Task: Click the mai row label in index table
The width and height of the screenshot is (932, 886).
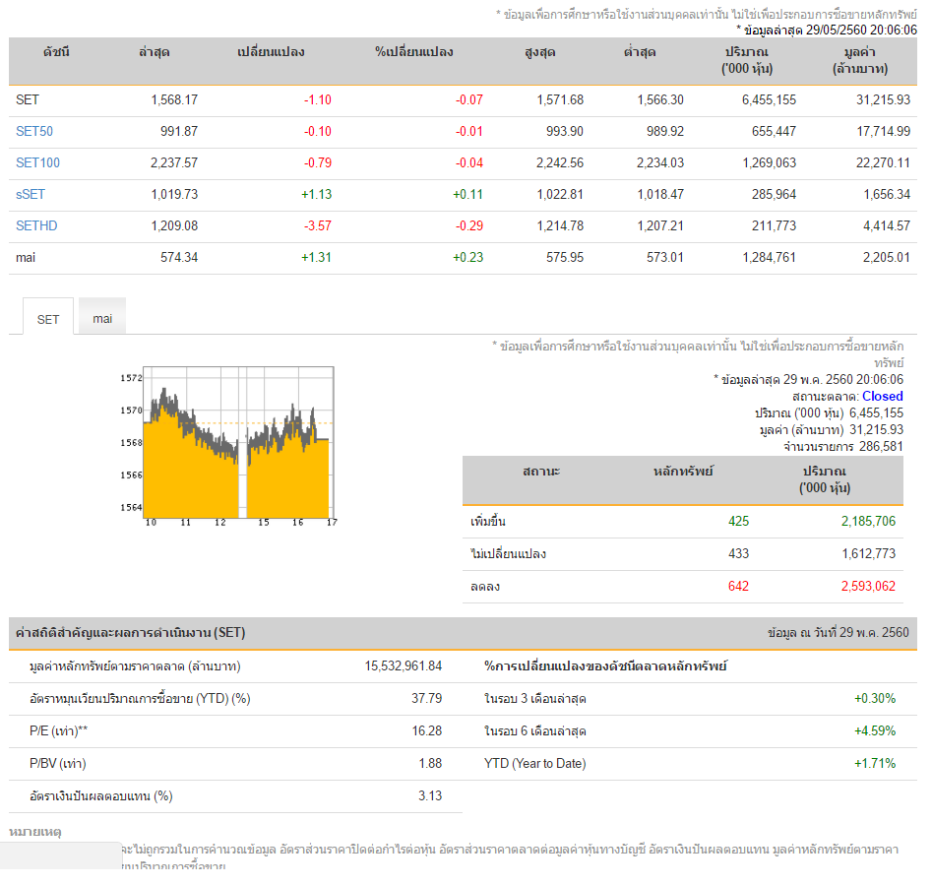Action: tap(26, 258)
